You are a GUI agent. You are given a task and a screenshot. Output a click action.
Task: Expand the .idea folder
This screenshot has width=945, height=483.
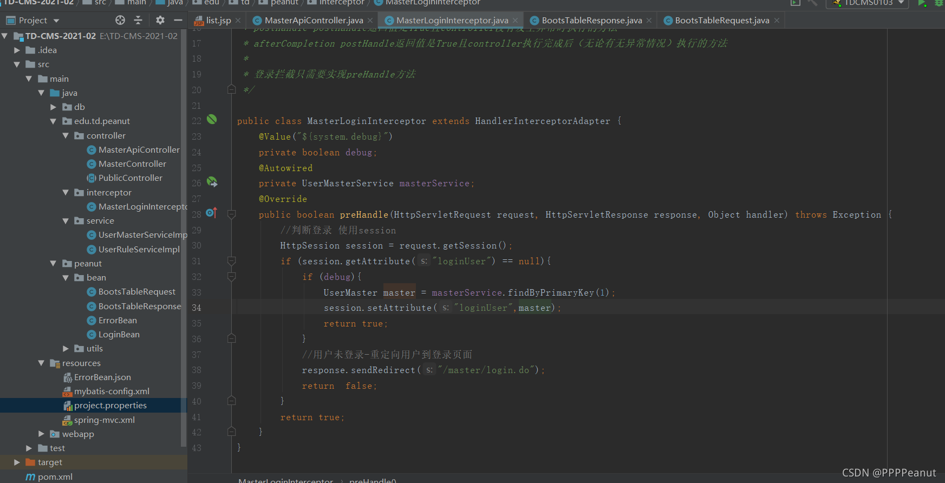[17, 50]
